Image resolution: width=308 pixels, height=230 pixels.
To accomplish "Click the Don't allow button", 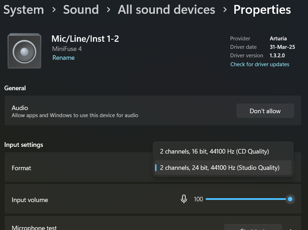I will 265,111.
